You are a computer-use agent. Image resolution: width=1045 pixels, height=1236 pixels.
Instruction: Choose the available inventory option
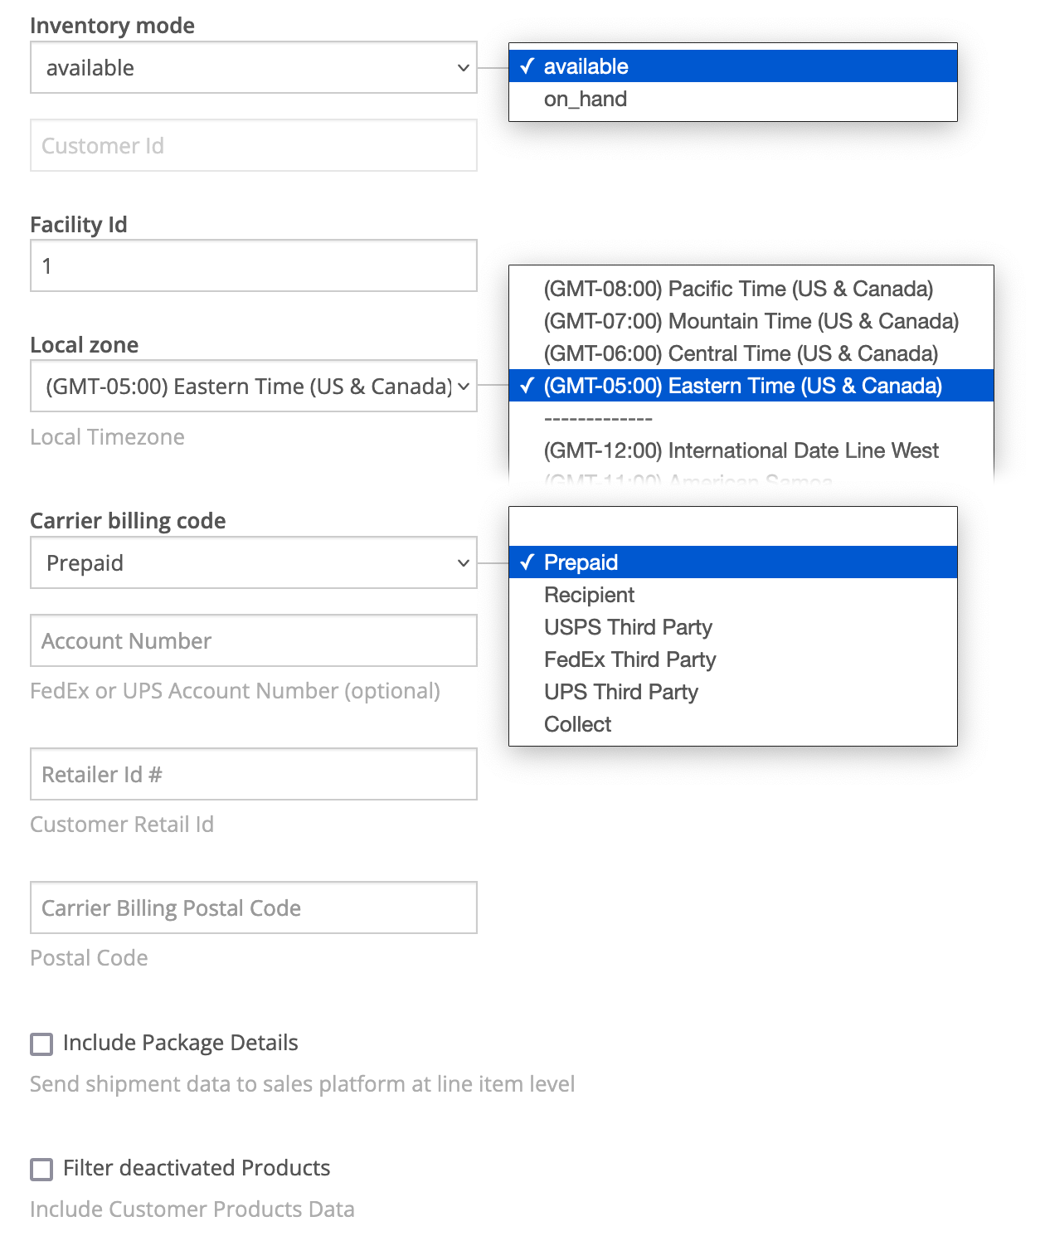coord(586,66)
